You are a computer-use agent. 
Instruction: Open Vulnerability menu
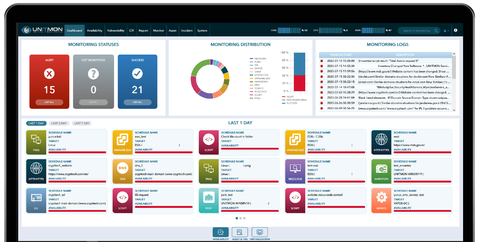116,31
